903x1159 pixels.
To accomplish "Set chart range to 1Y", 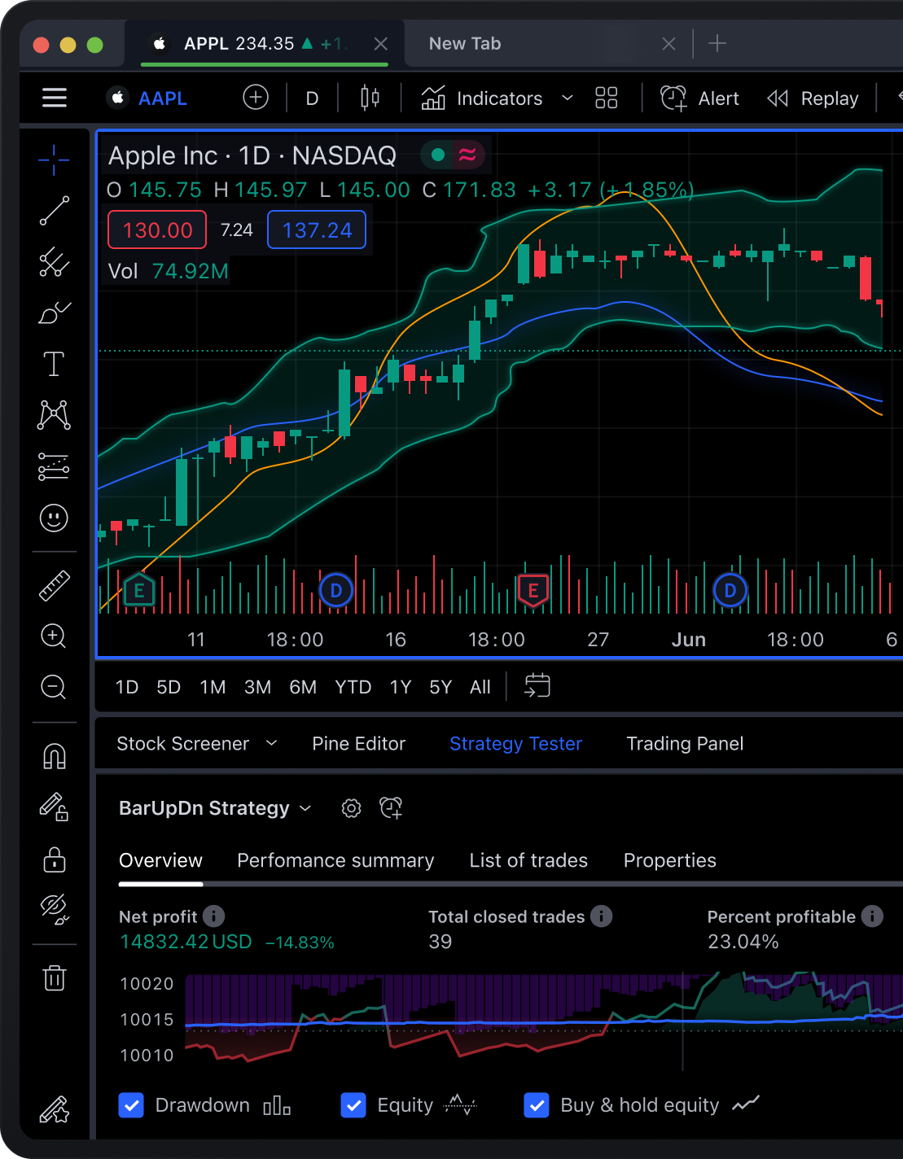I will point(401,687).
